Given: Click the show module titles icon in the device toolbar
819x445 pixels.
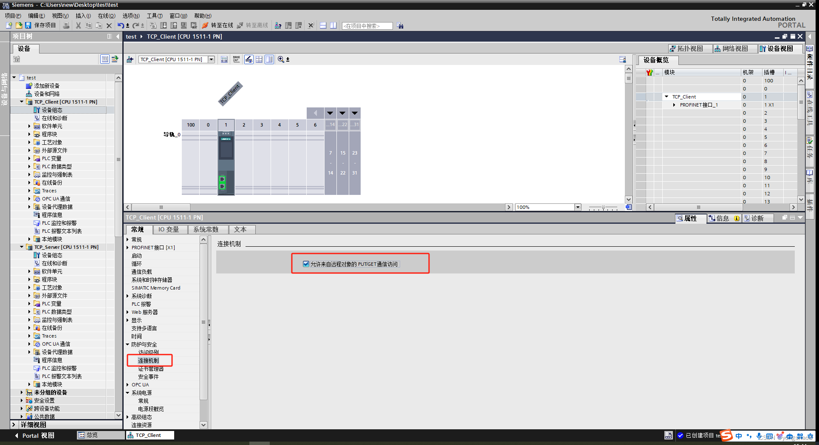Looking at the screenshot, I should pyautogui.click(x=236, y=59).
